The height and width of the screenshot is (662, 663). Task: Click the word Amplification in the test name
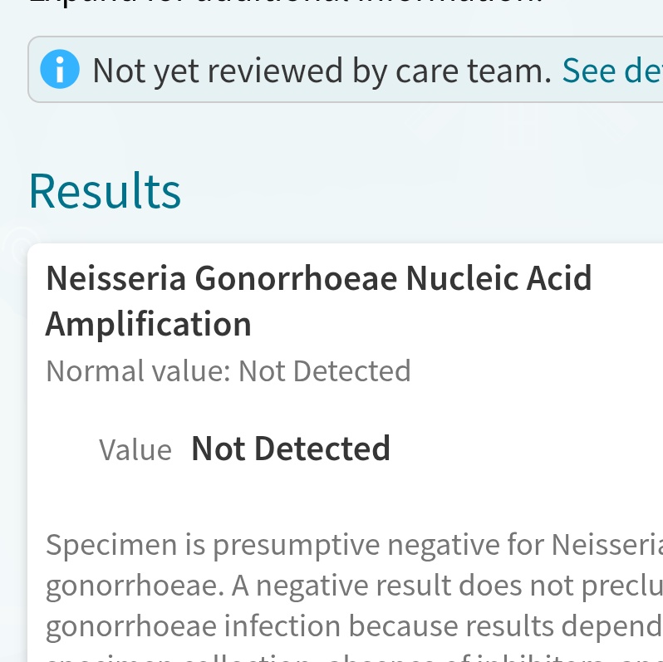[148, 324]
